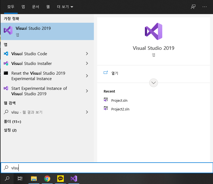Image resolution: width=213 pixels, height=184 pixels.
Task: Open Task View from the taskbar
Action: pyautogui.click(x=20, y=179)
